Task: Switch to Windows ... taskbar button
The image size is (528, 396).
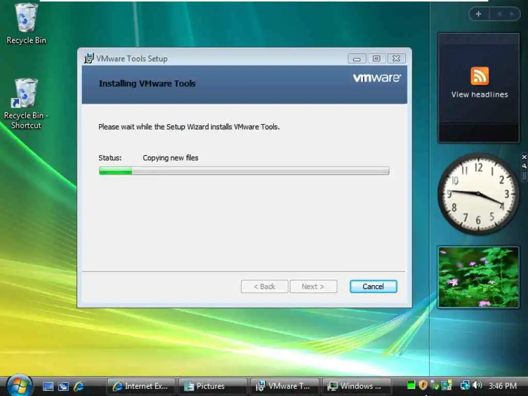Action: click(x=357, y=386)
